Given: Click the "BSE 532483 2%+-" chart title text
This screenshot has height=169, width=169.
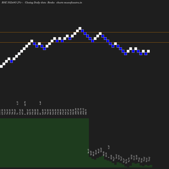Looking at the screenshot, I should pos(13,3).
